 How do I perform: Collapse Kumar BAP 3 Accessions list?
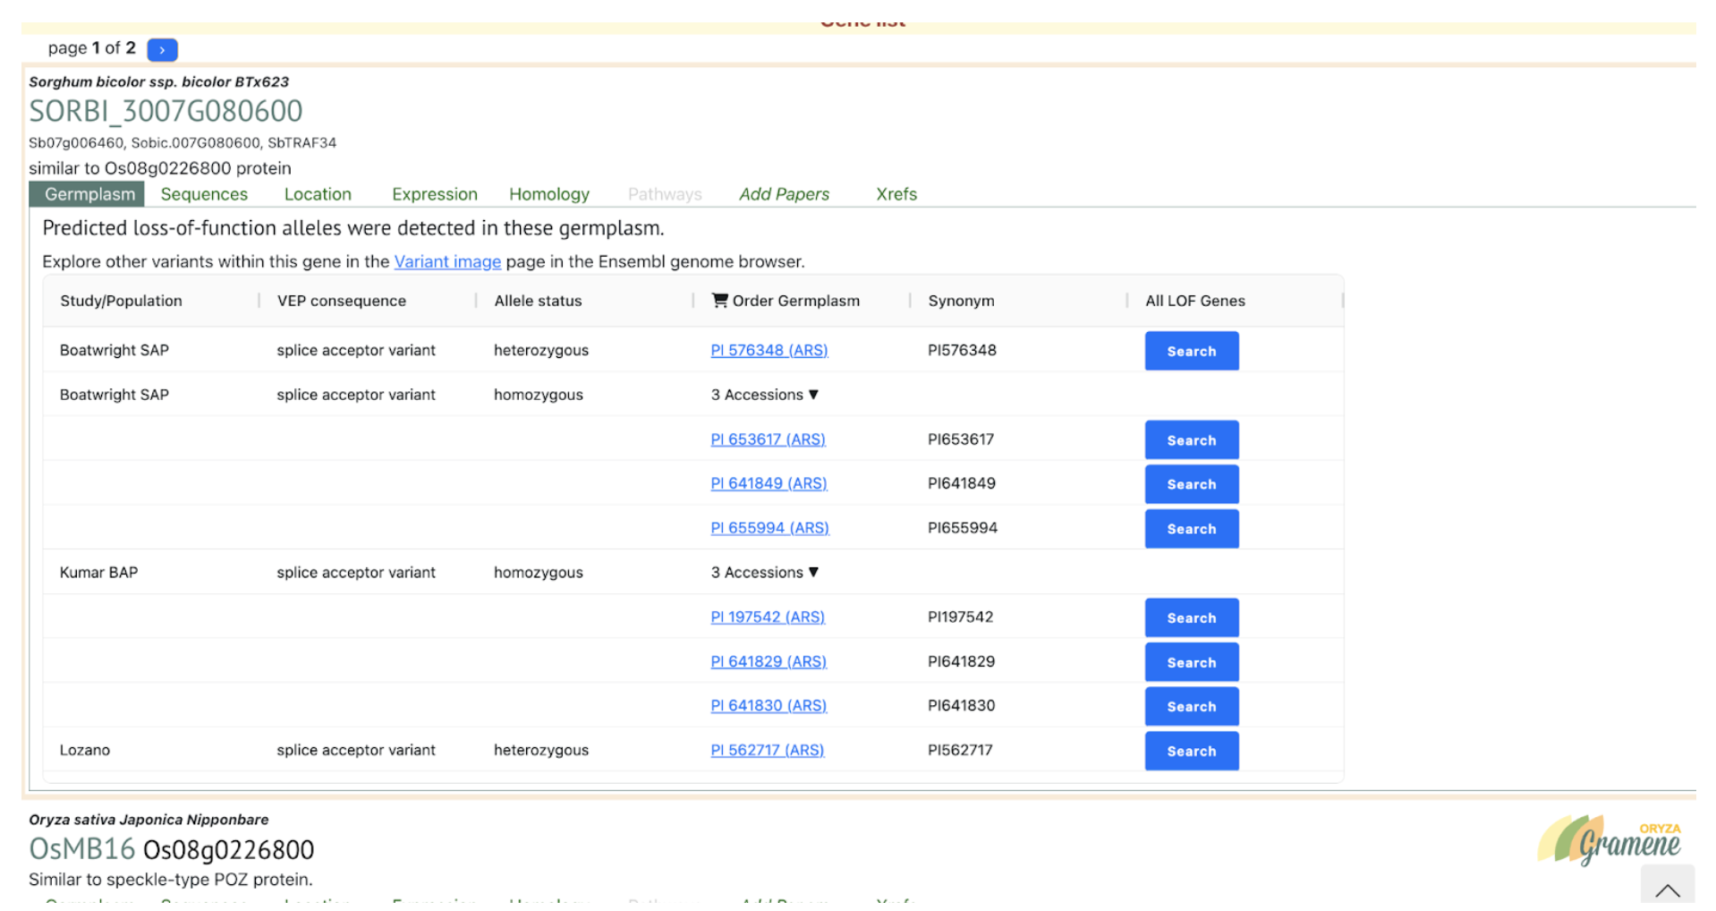click(x=764, y=573)
